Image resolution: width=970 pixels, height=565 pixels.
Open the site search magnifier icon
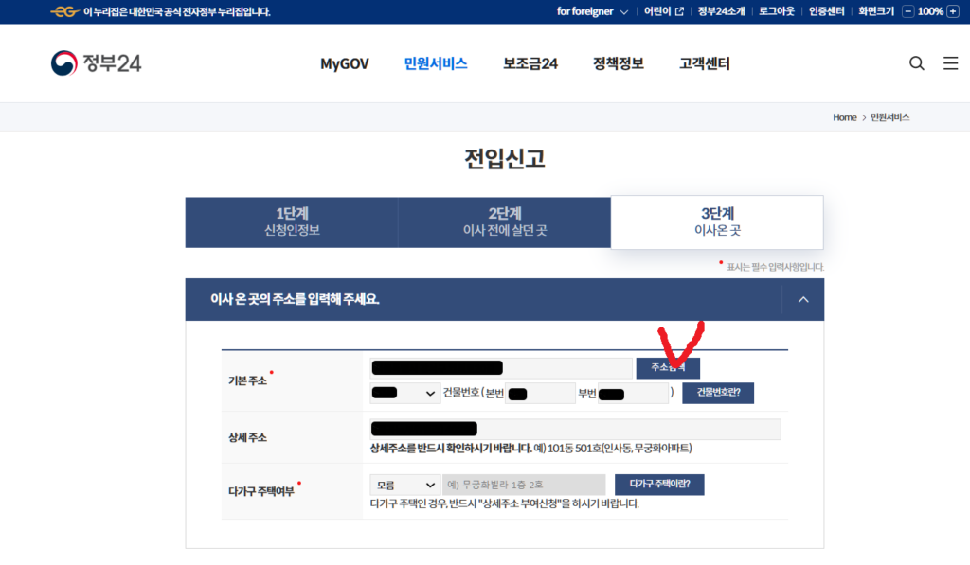[916, 63]
